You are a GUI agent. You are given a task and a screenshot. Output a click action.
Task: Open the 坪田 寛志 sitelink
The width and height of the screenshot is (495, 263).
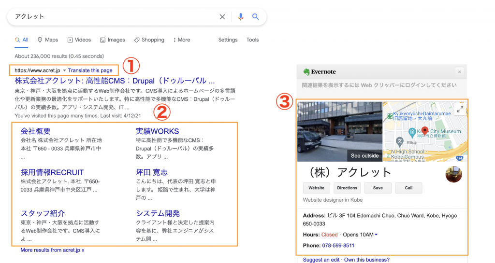point(151,172)
